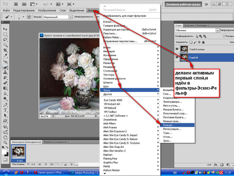Open the Файл menu
Image resolution: width=234 pixels, height=176 pixels.
click(6, 11)
